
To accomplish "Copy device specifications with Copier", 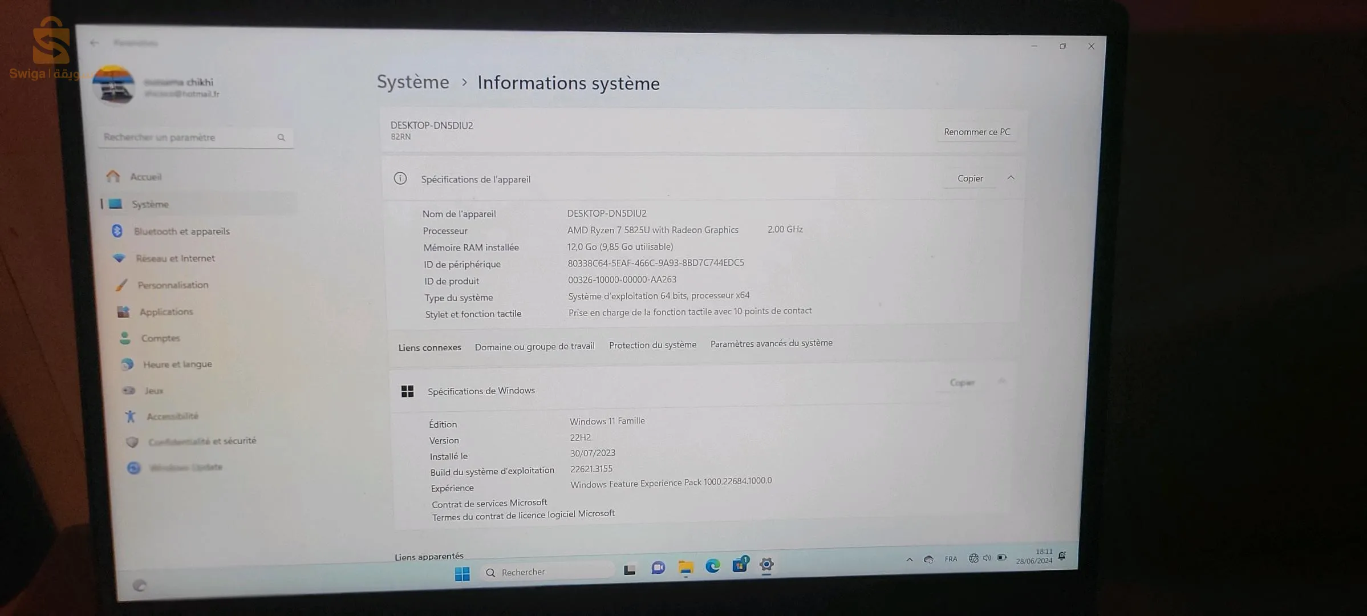I will tap(970, 179).
